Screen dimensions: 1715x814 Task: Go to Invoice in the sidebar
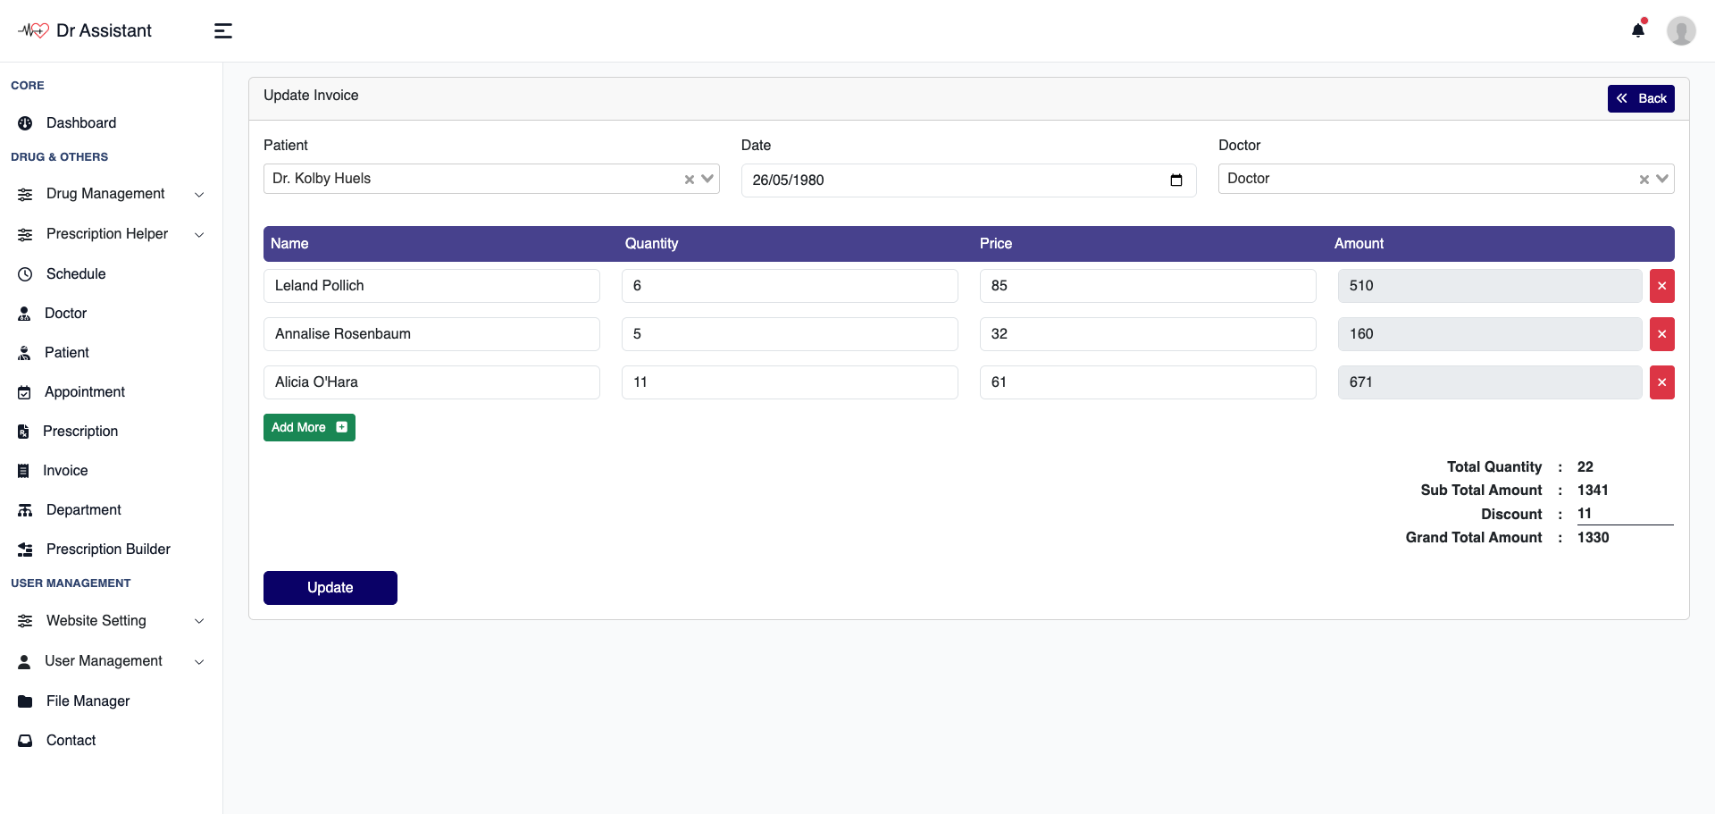[x=65, y=471]
